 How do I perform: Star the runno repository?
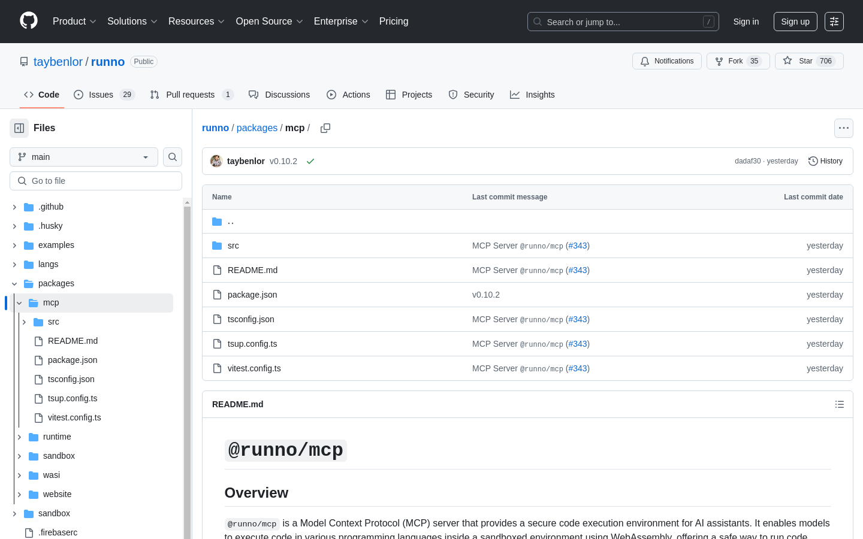coord(809,61)
